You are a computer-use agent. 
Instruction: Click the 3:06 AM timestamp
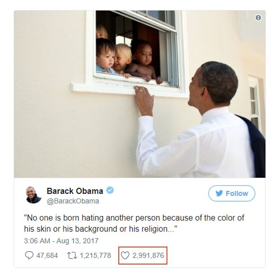[37, 241]
